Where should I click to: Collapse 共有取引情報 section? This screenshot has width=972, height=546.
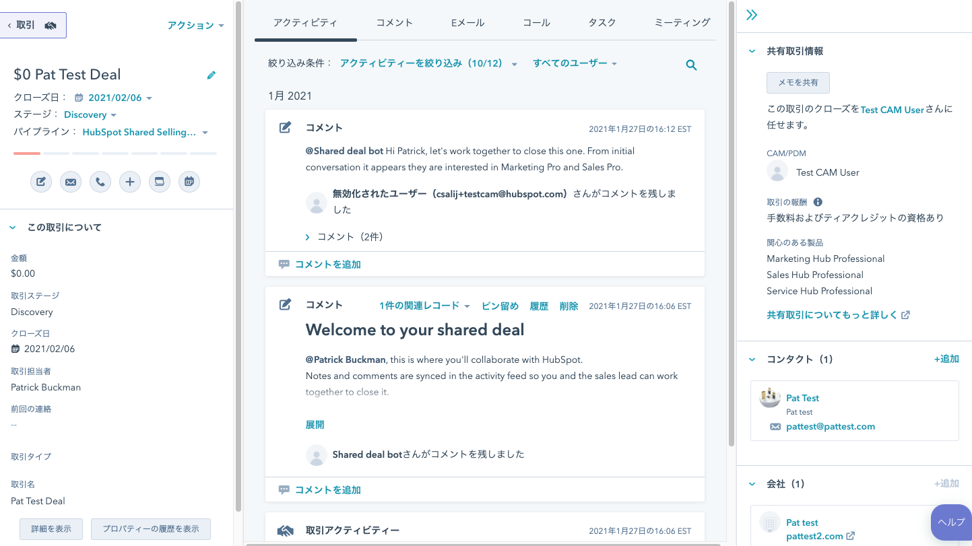(752, 51)
